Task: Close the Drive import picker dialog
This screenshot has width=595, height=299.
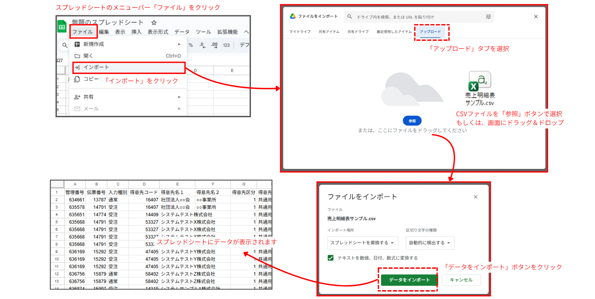Action: (536, 17)
